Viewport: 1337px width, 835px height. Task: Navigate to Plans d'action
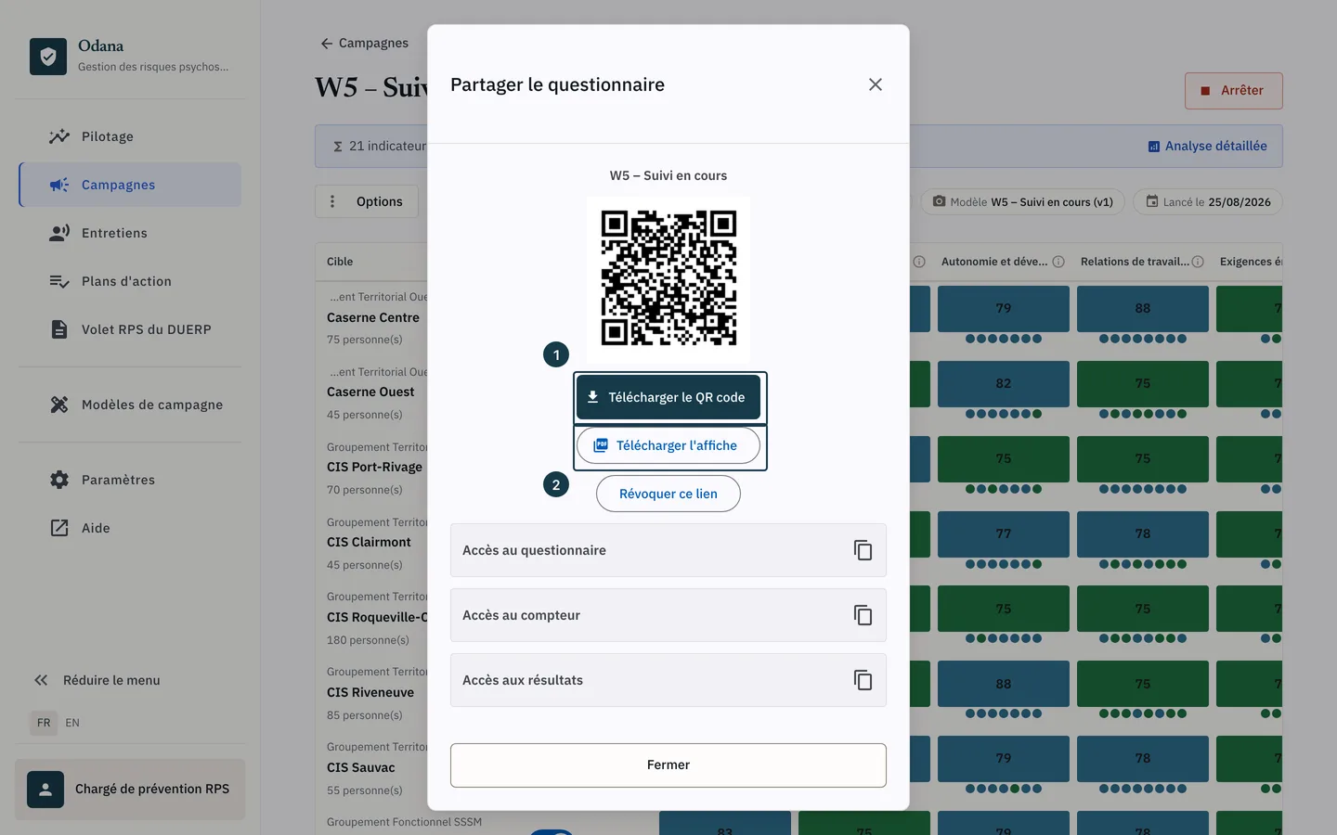(x=130, y=281)
